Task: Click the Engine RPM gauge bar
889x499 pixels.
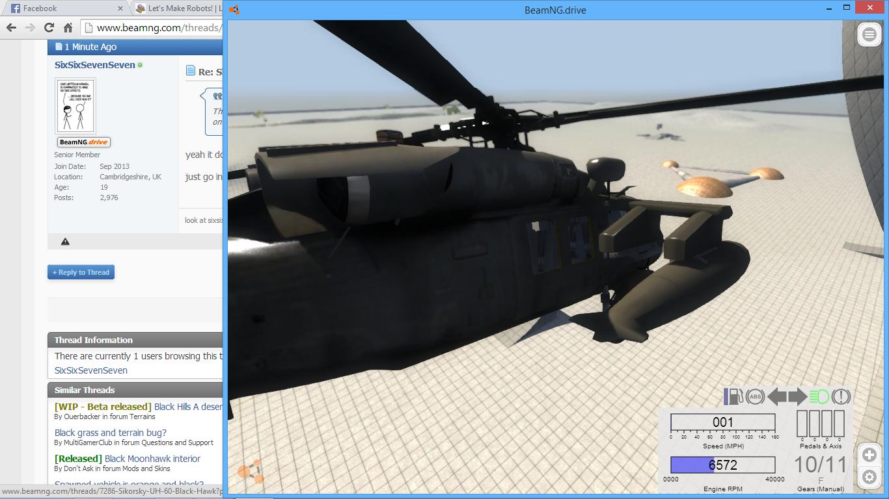Action: click(723, 465)
